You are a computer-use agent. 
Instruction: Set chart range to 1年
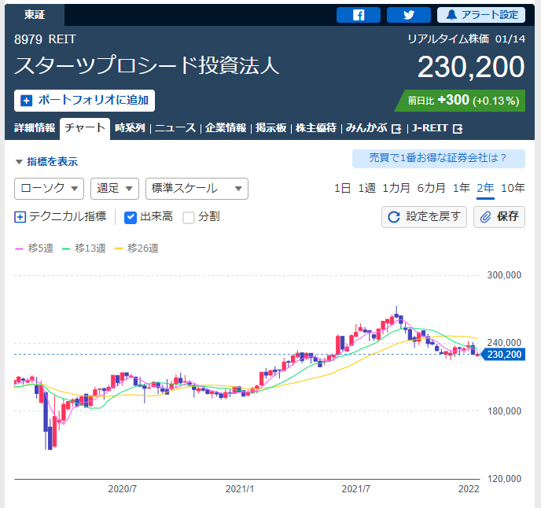461,188
